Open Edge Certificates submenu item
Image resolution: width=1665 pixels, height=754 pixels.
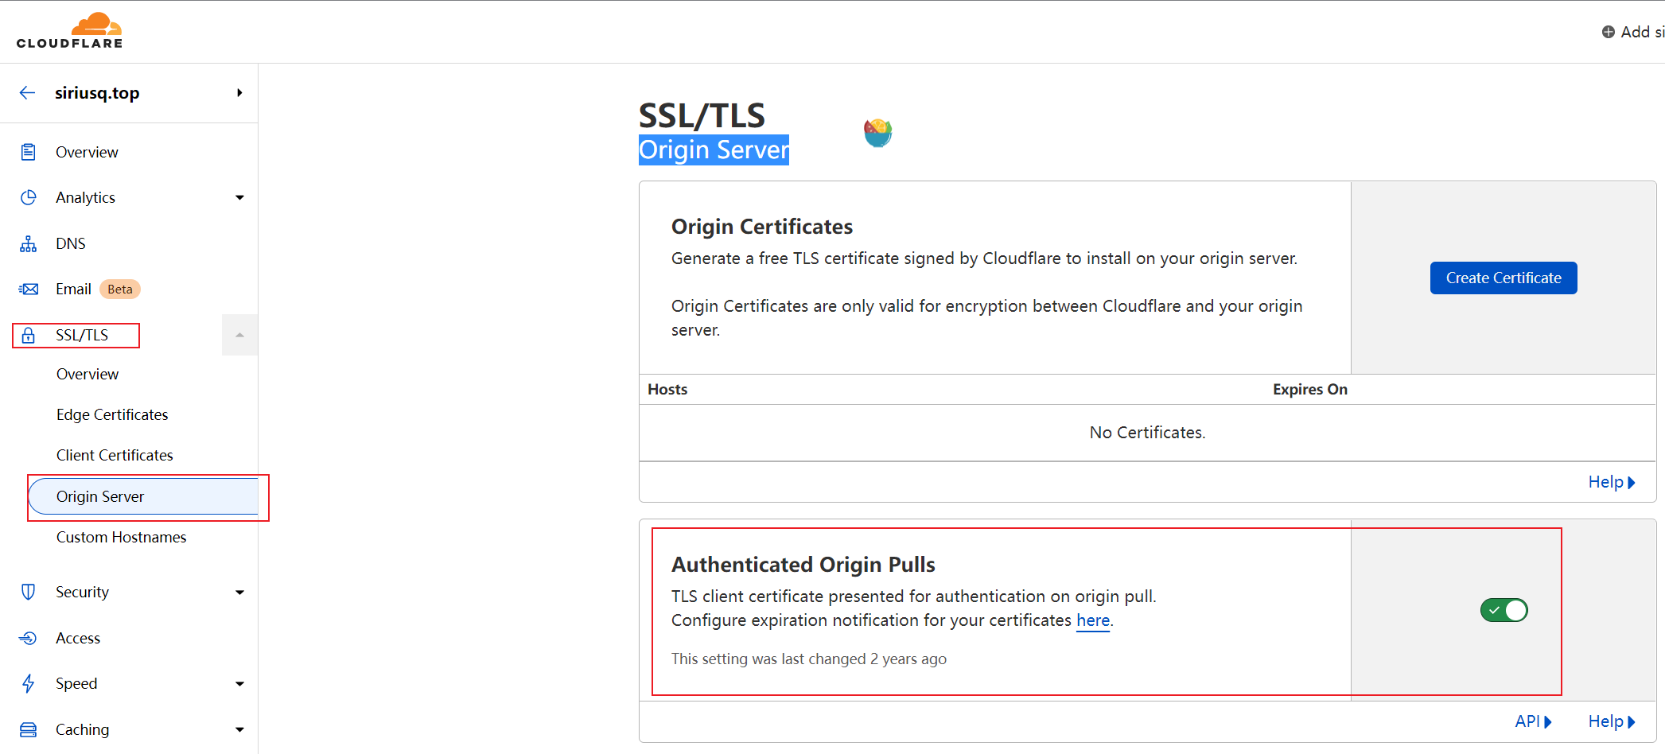click(112, 414)
